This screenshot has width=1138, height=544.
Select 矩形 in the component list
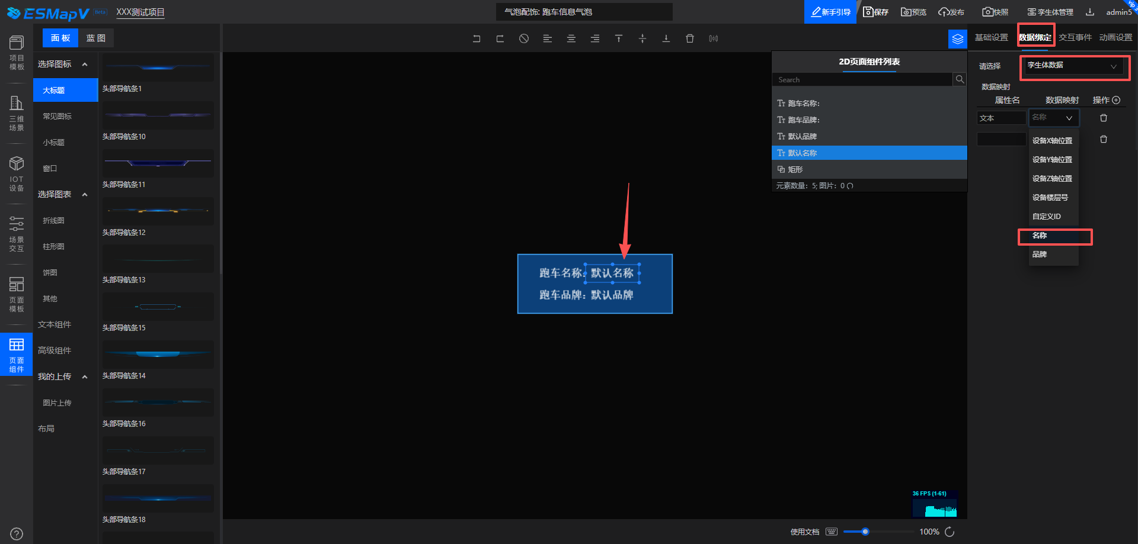870,169
